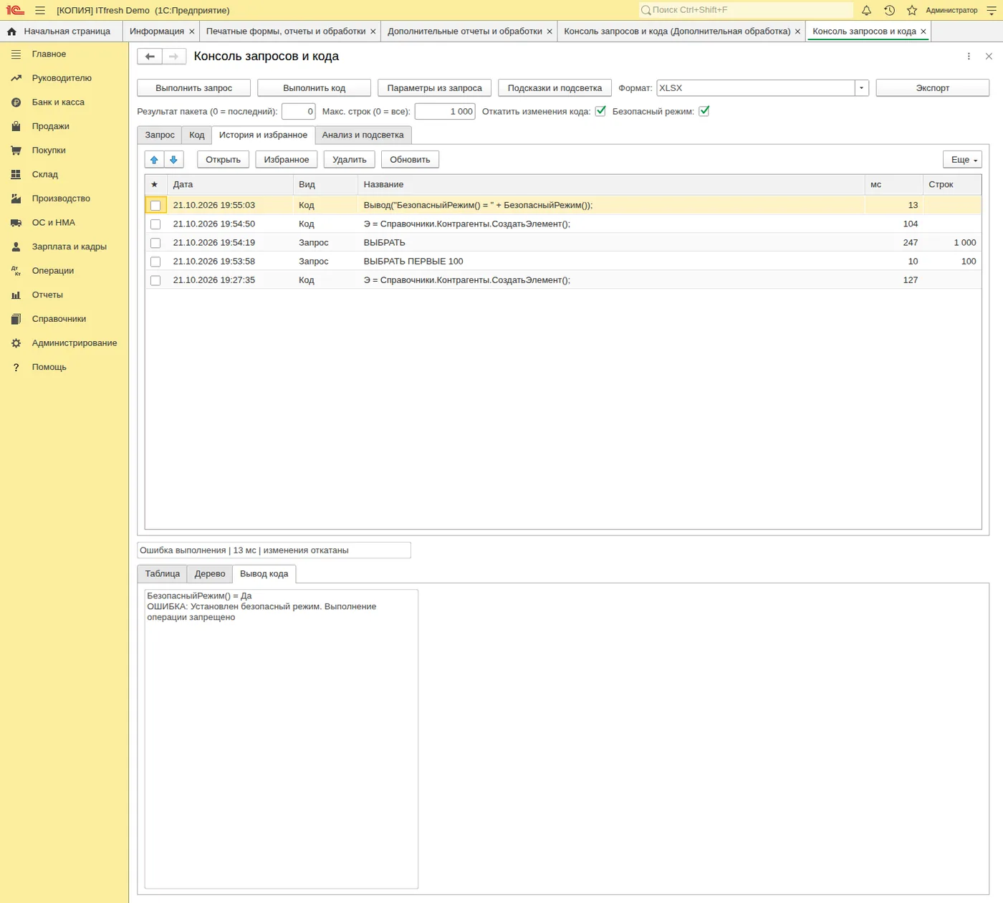Switch to the Анализ и подсветка tab

pyautogui.click(x=363, y=135)
